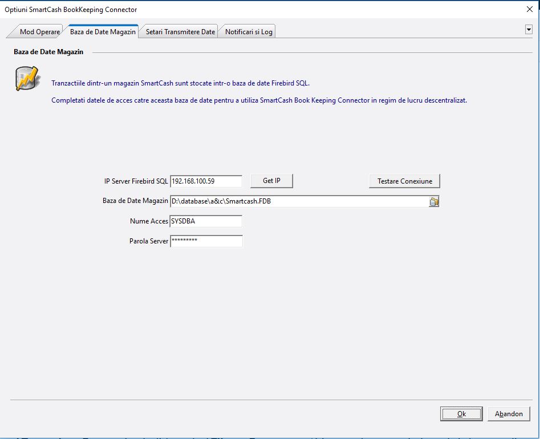Run the Testare Conexiune button
The width and height of the screenshot is (540, 439).
(404, 181)
